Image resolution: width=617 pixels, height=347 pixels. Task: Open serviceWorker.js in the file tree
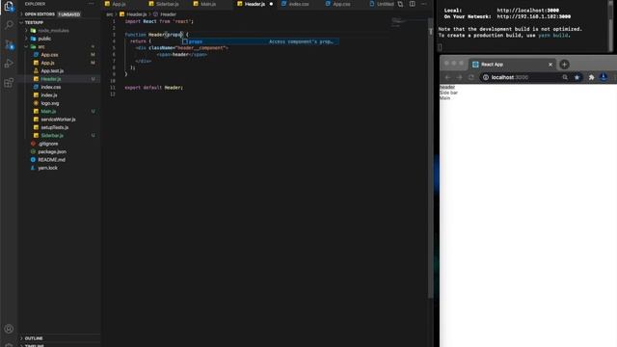pos(58,120)
